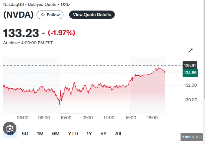Show the All time range

[118, 134]
